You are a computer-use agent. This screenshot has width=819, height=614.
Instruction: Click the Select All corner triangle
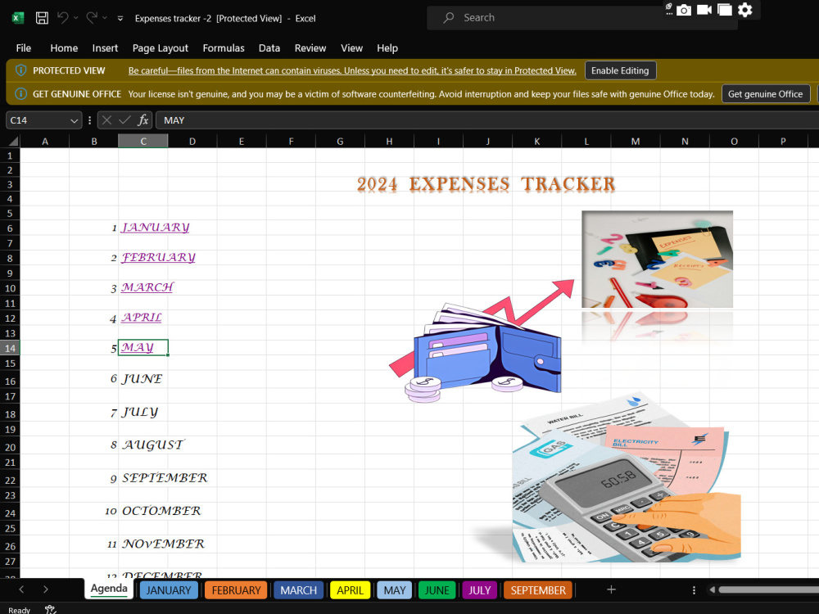click(x=14, y=141)
